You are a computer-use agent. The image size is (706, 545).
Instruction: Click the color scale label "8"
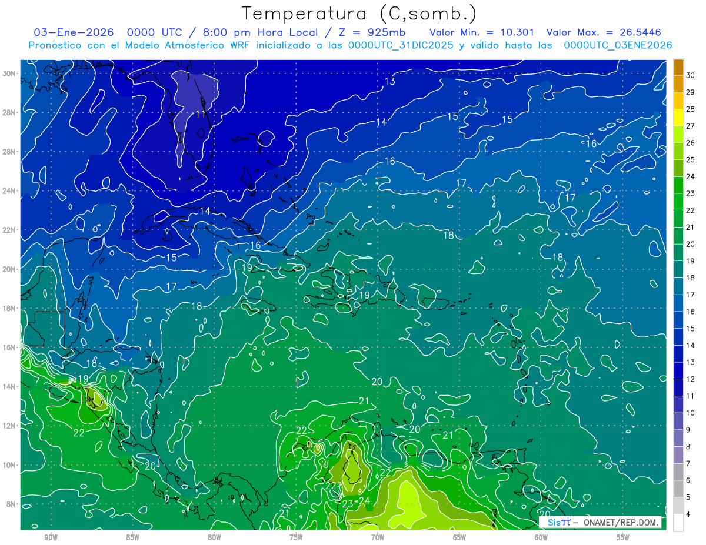click(x=688, y=446)
